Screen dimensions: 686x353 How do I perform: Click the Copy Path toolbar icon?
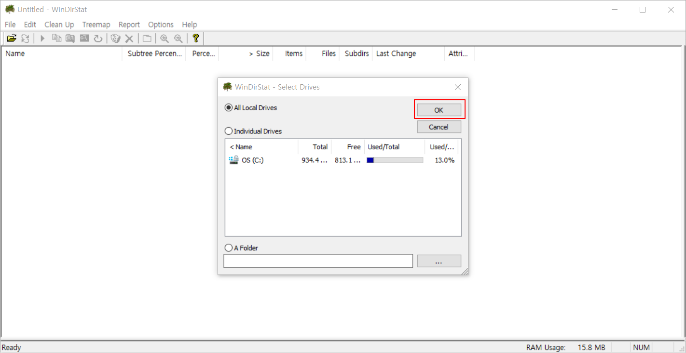(56, 39)
